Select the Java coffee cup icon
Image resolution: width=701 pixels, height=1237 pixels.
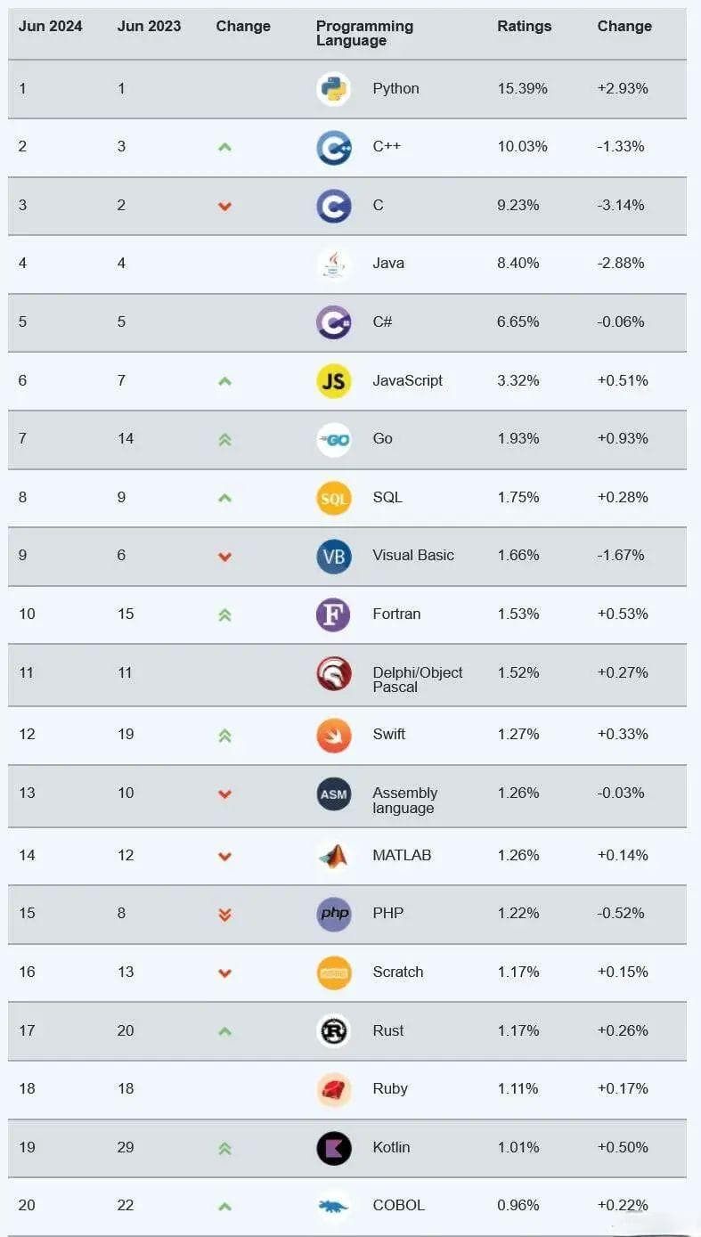334,264
